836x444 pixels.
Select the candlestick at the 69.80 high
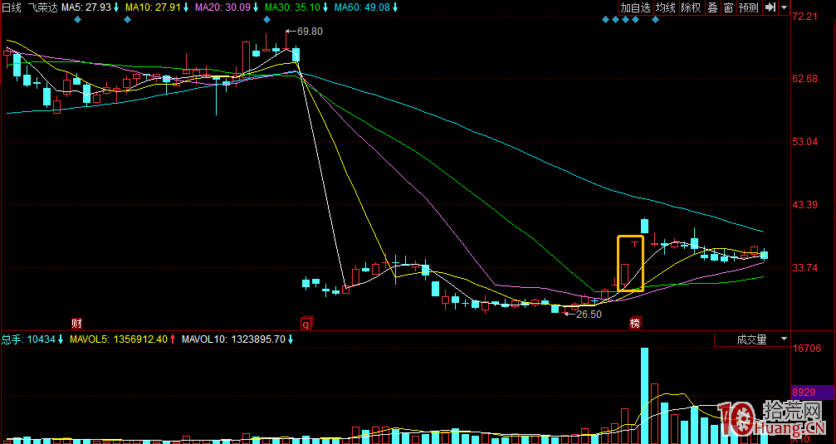click(x=286, y=41)
